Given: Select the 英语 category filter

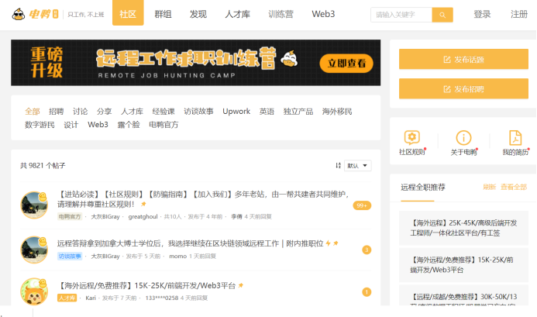Looking at the screenshot, I should [x=267, y=112].
